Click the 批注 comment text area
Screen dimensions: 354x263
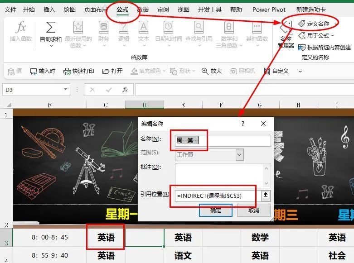(x=223, y=175)
